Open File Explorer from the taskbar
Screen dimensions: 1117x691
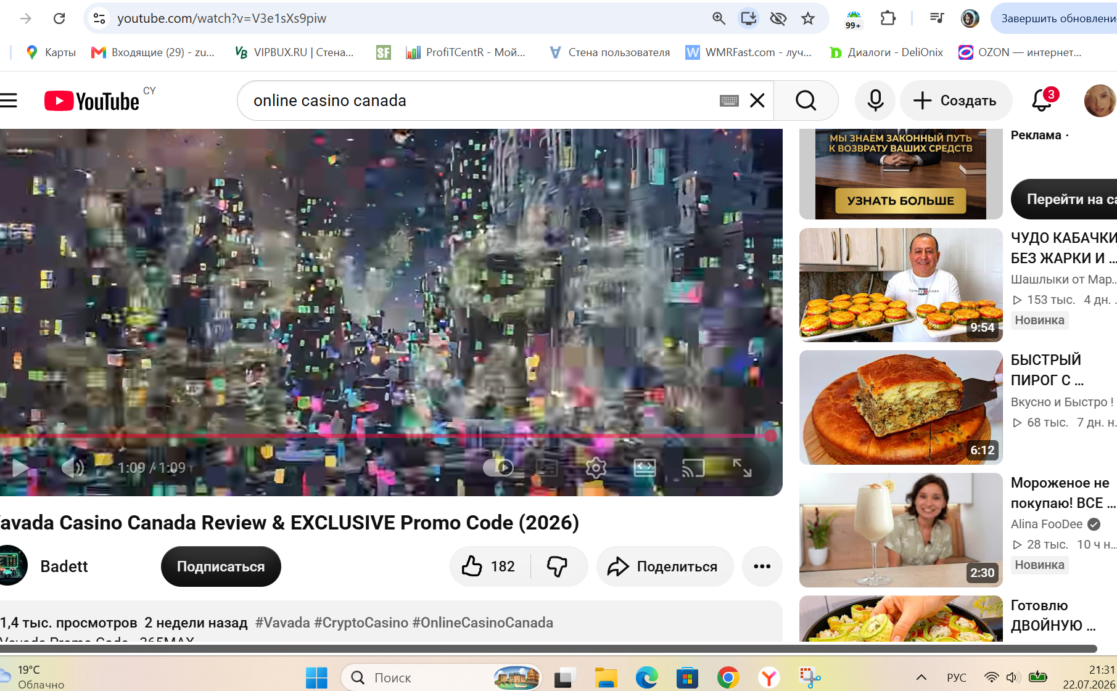[x=606, y=678]
